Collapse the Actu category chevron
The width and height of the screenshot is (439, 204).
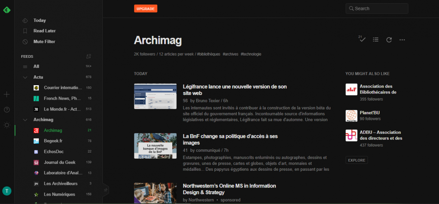coord(25,77)
